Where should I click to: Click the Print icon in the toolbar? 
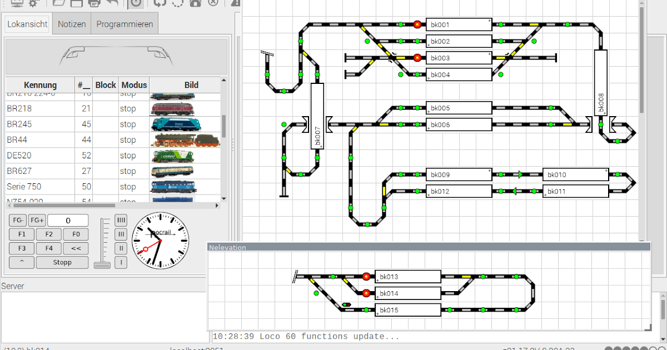(x=94, y=4)
